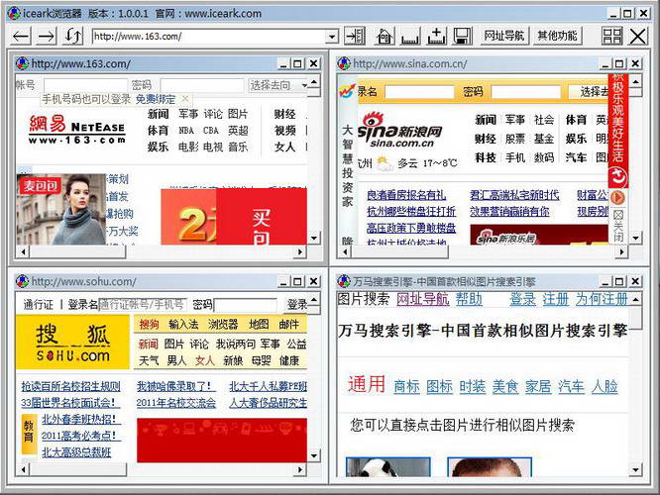Viewport: 660px width, 495px height.
Task: Click scroll down arrow in 万马 window
Action: tap(635, 469)
